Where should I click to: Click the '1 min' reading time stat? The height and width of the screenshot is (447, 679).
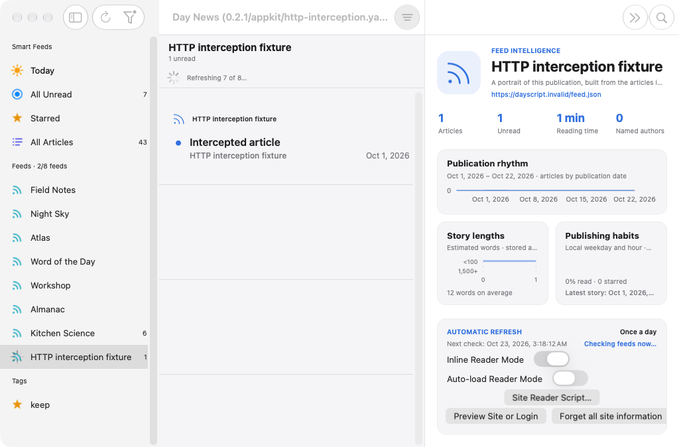[570, 118]
